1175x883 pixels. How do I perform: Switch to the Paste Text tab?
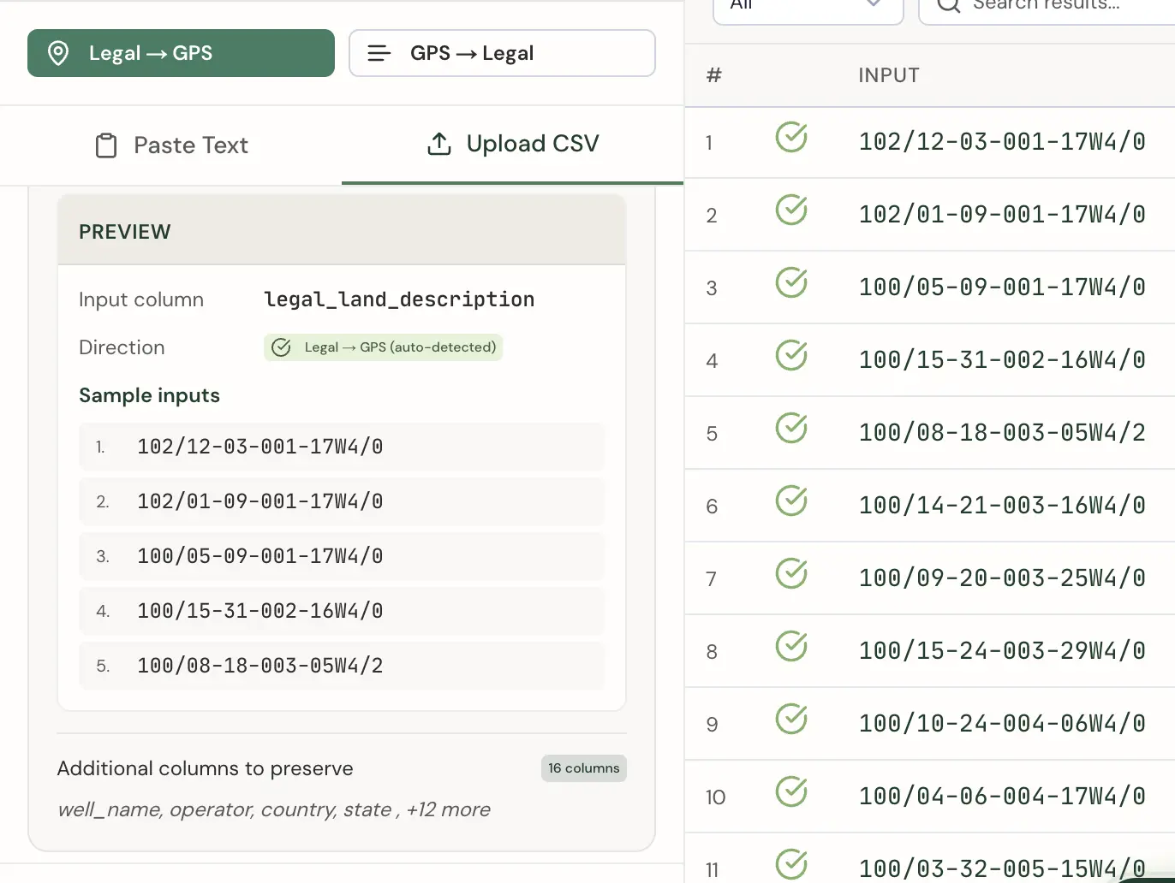tap(170, 145)
